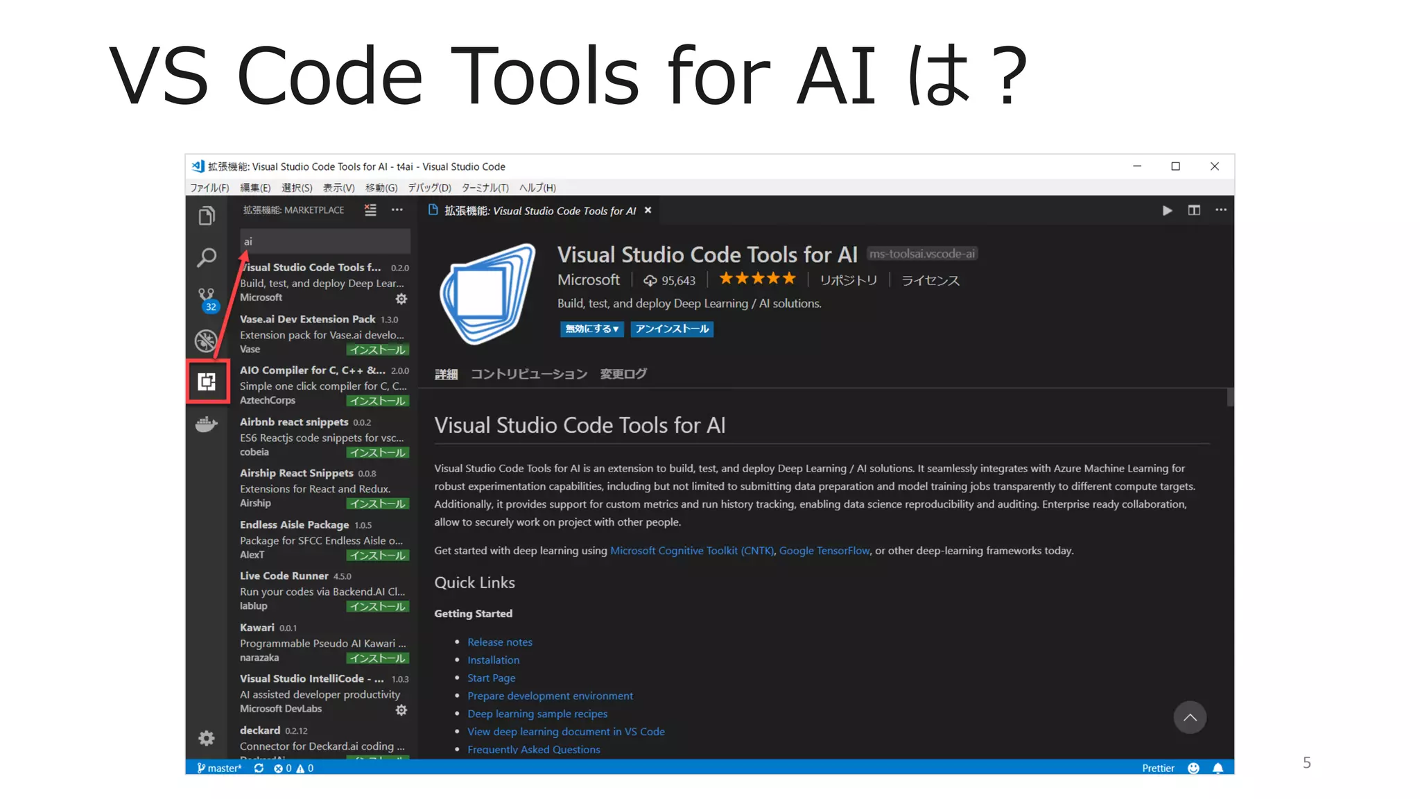This screenshot has width=1420, height=799.
Task: Click Prettier in status bar
Action: coord(1158,768)
